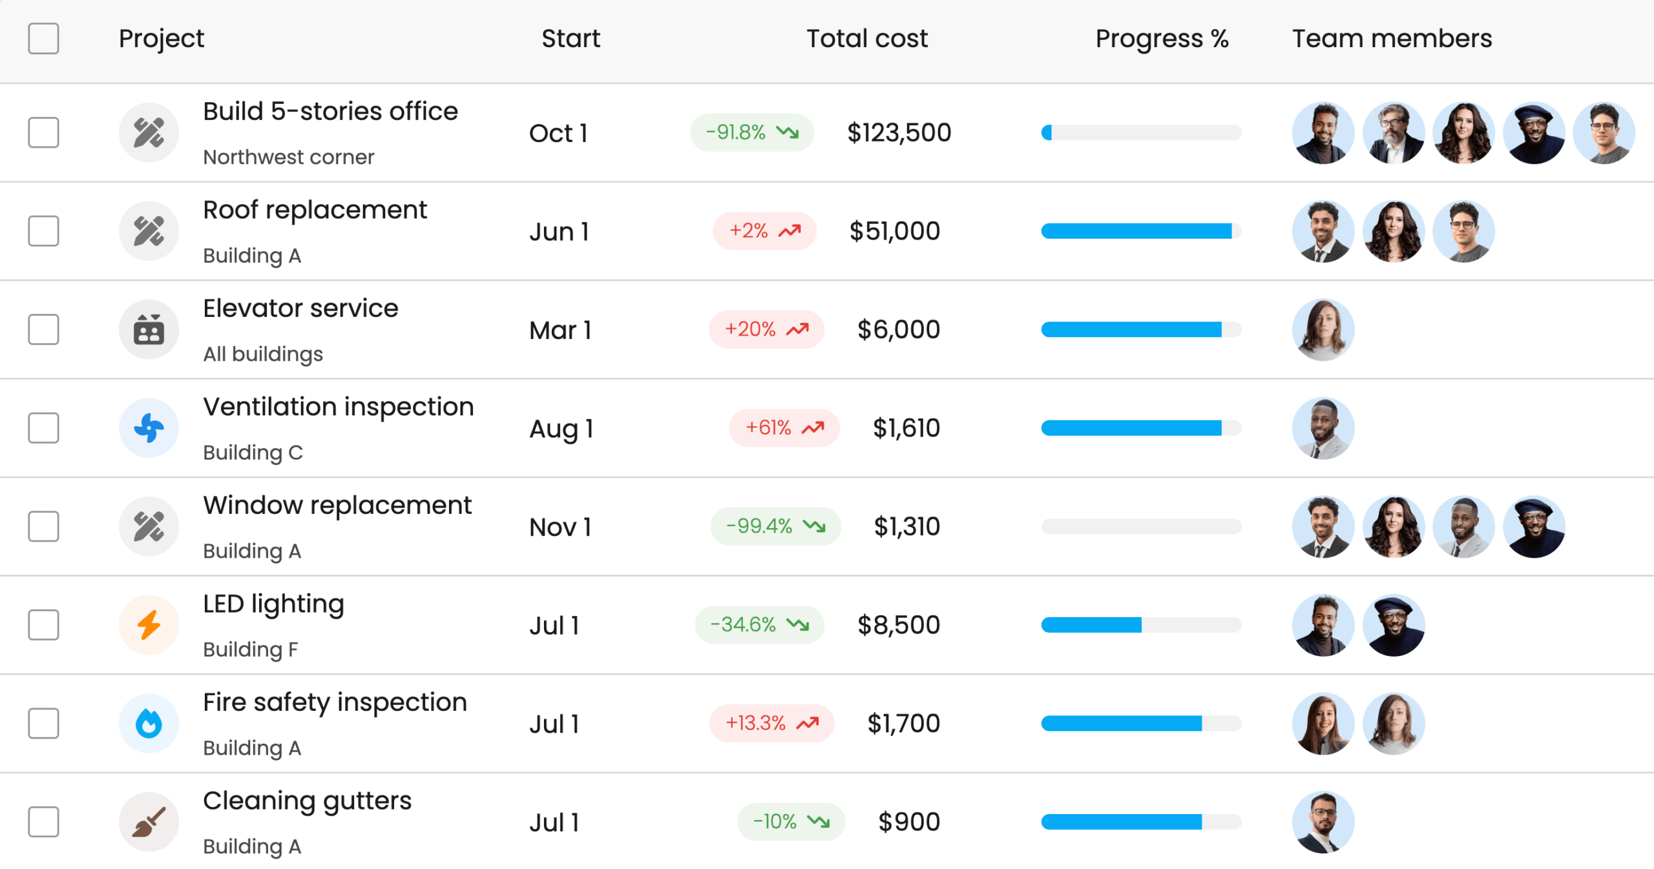Toggle the select-all checkbox in header
The height and width of the screenshot is (869, 1654).
click(x=43, y=39)
